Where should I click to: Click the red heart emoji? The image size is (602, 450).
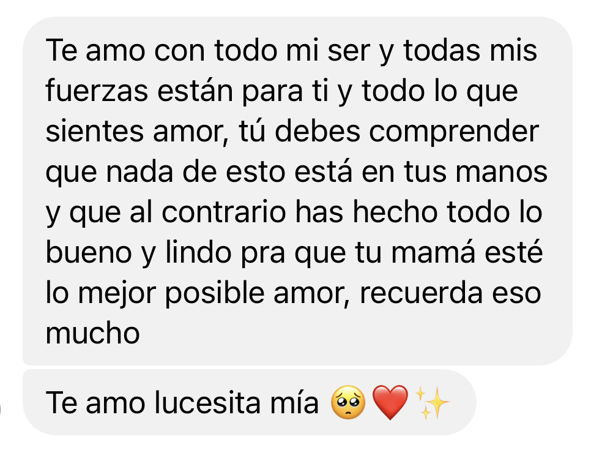[x=390, y=403]
